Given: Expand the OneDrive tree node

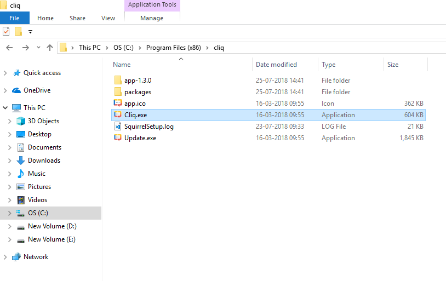Looking at the screenshot, I should click(5, 90).
